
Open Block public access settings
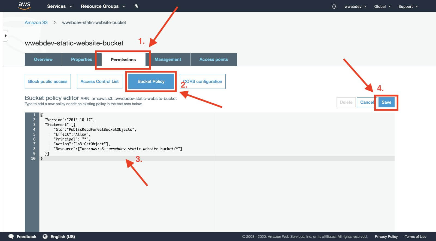48,82
